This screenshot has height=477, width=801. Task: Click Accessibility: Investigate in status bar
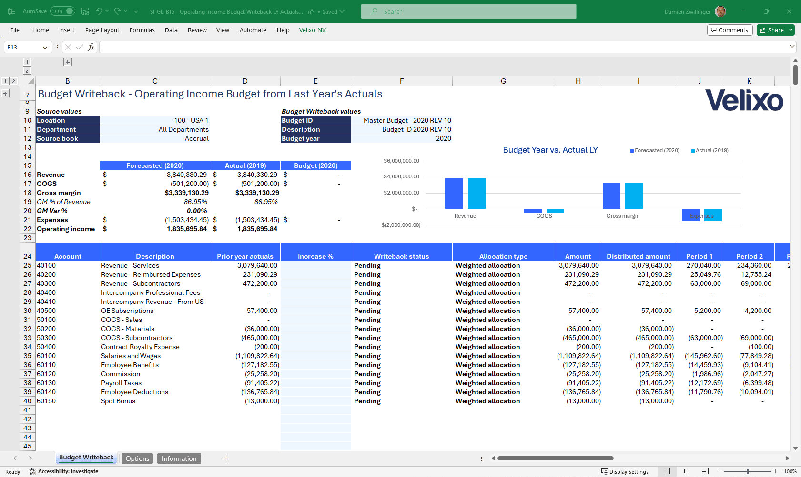pos(64,472)
